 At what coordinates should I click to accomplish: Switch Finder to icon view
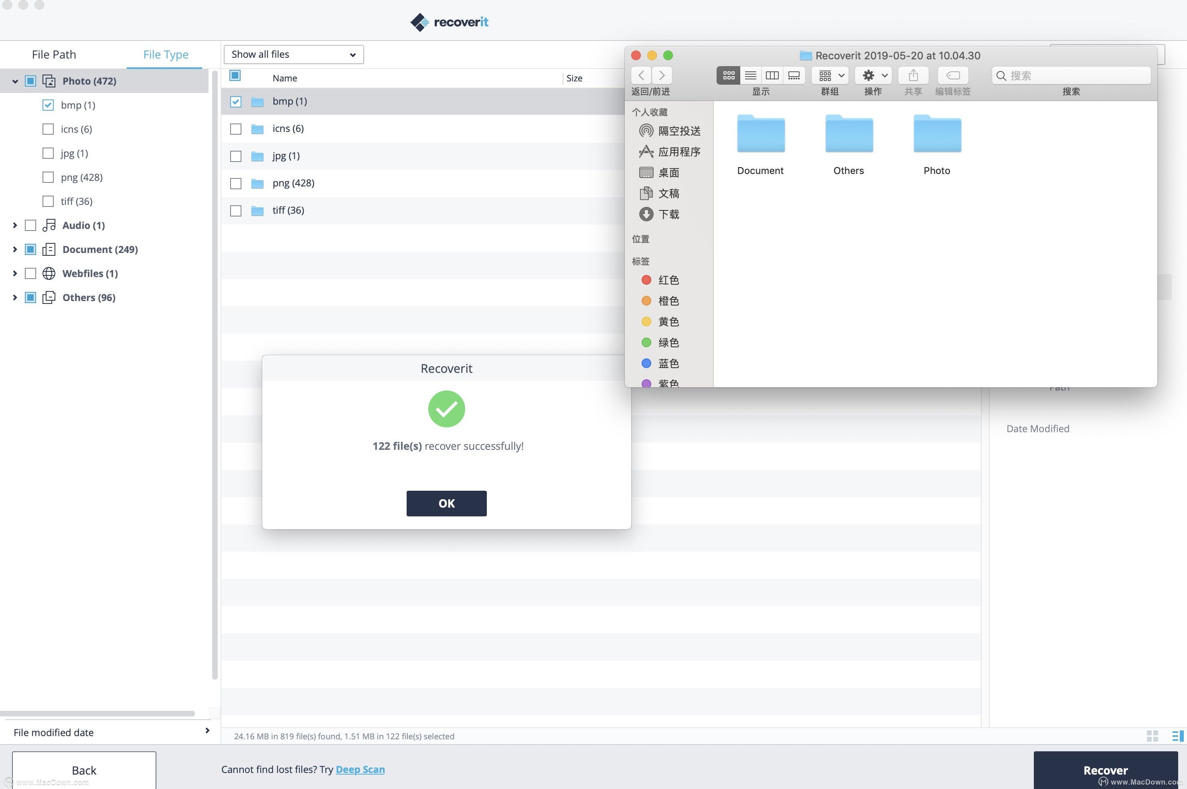click(728, 75)
